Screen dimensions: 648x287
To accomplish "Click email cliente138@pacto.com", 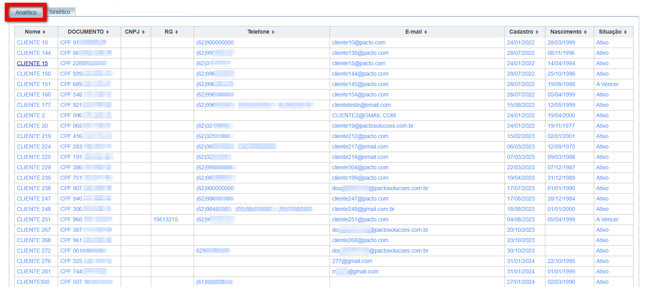I will pyautogui.click(x=360, y=53).
